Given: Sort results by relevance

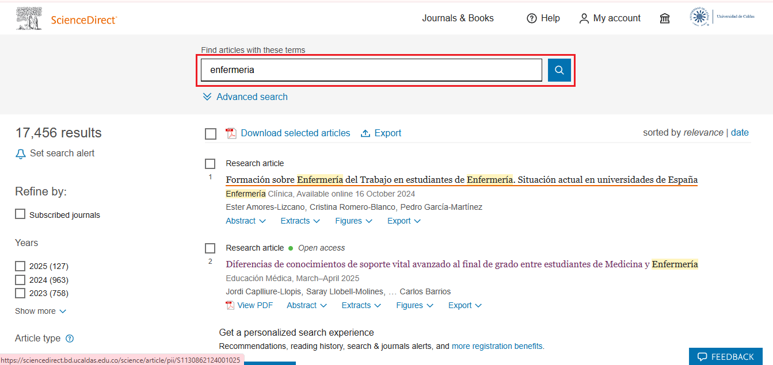Looking at the screenshot, I should 703,133.
